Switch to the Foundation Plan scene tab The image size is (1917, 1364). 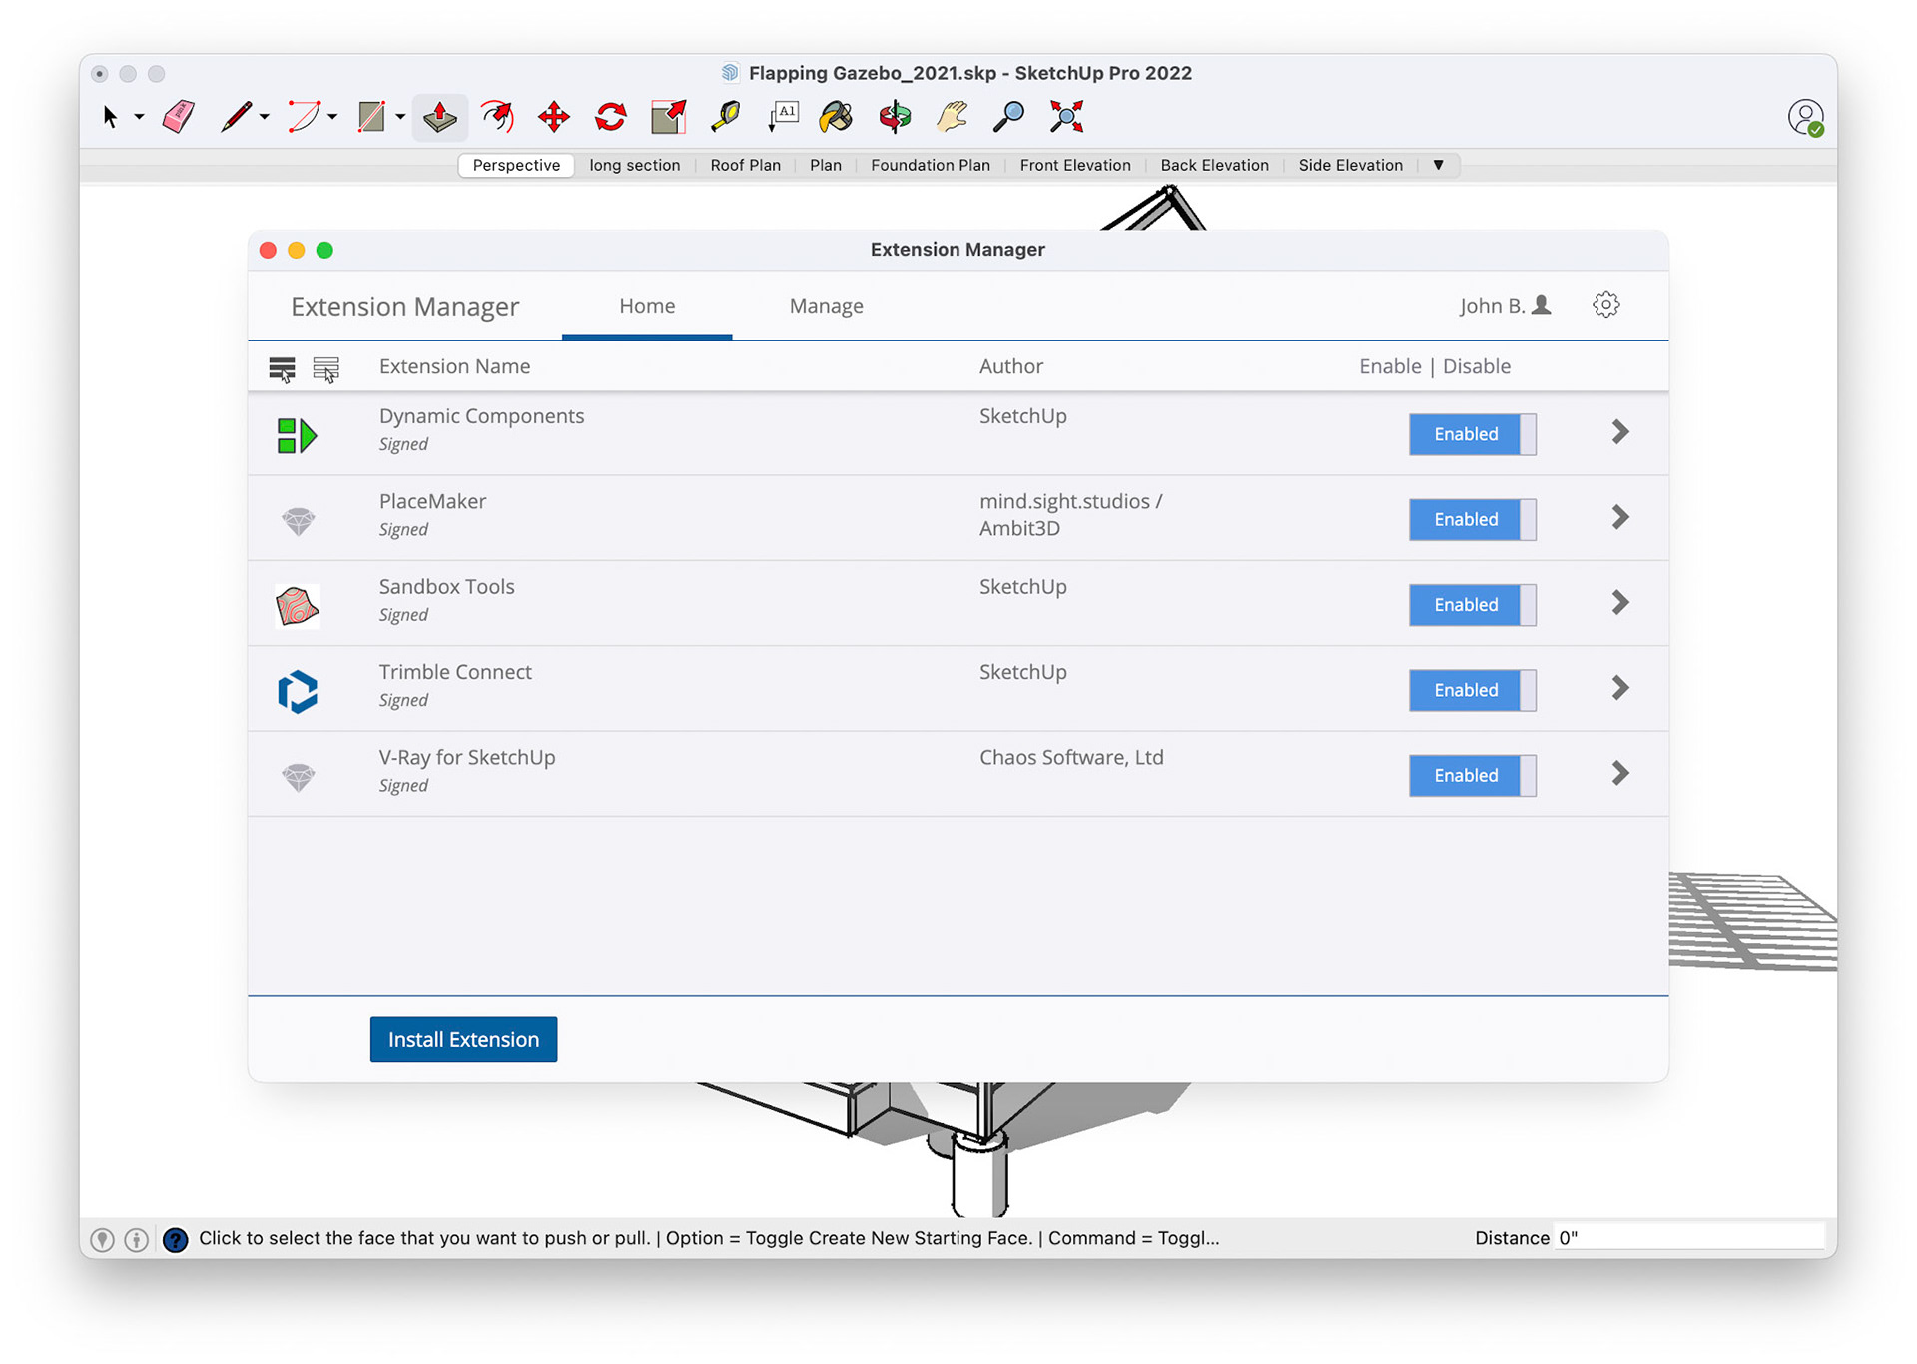pyautogui.click(x=930, y=165)
